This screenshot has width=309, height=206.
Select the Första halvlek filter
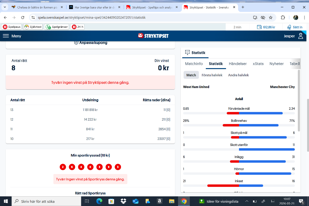(x=212, y=75)
